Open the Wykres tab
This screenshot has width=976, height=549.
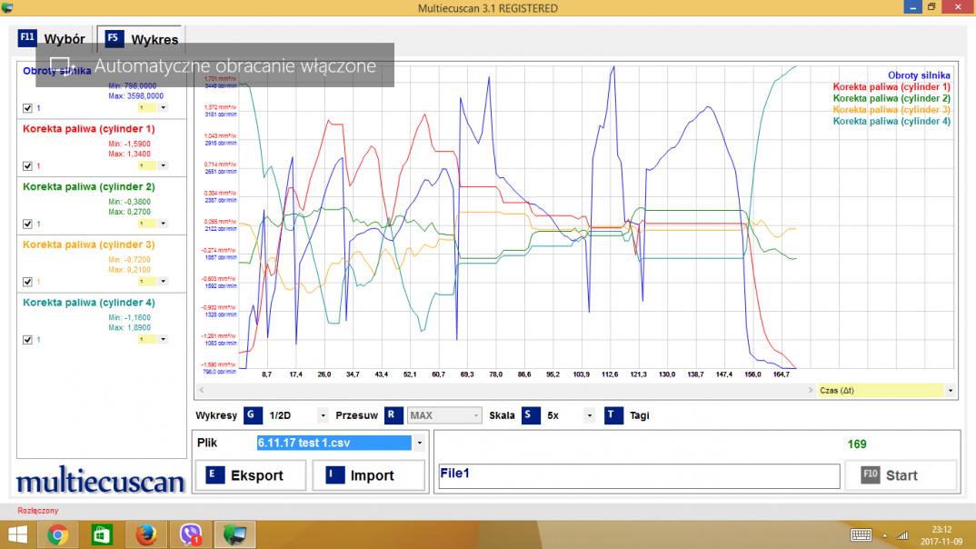point(141,39)
